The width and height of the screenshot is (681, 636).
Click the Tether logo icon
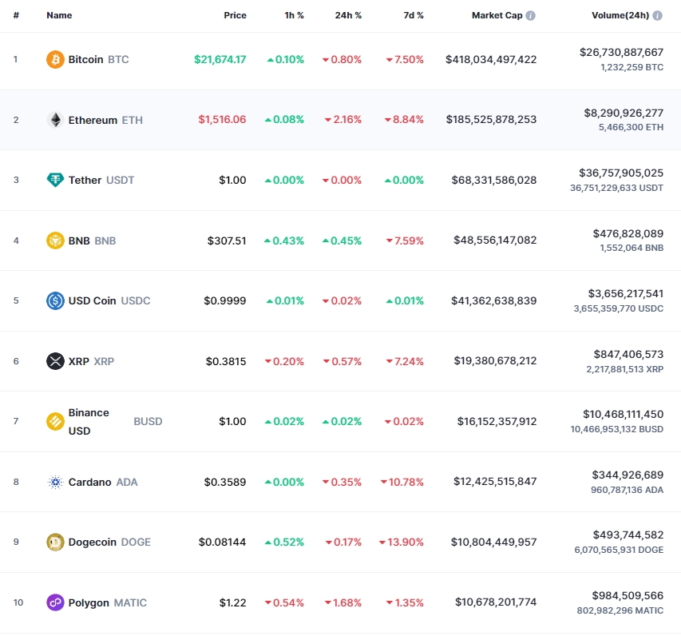[55, 180]
